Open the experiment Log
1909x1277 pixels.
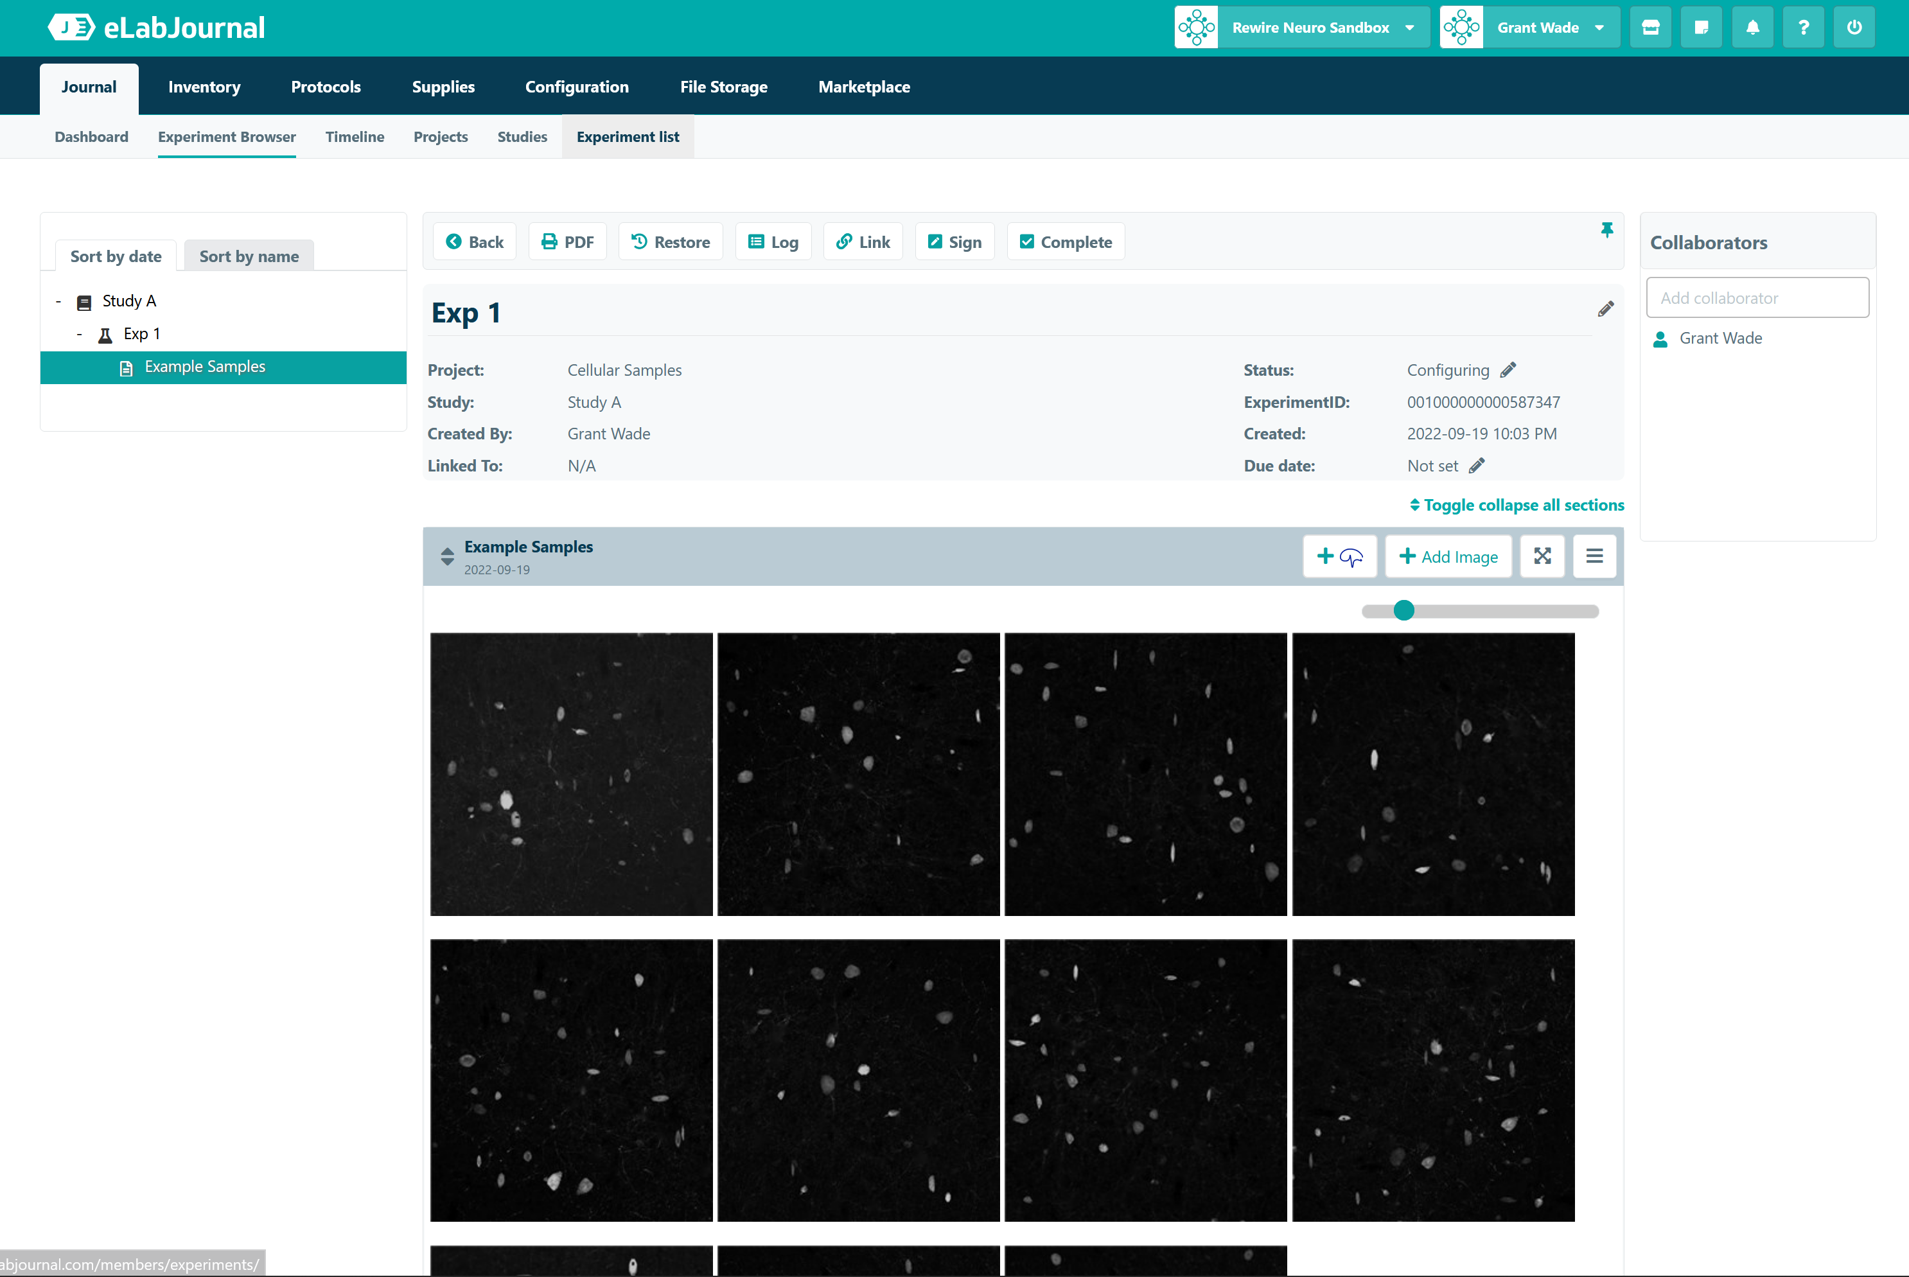tap(773, 242)
